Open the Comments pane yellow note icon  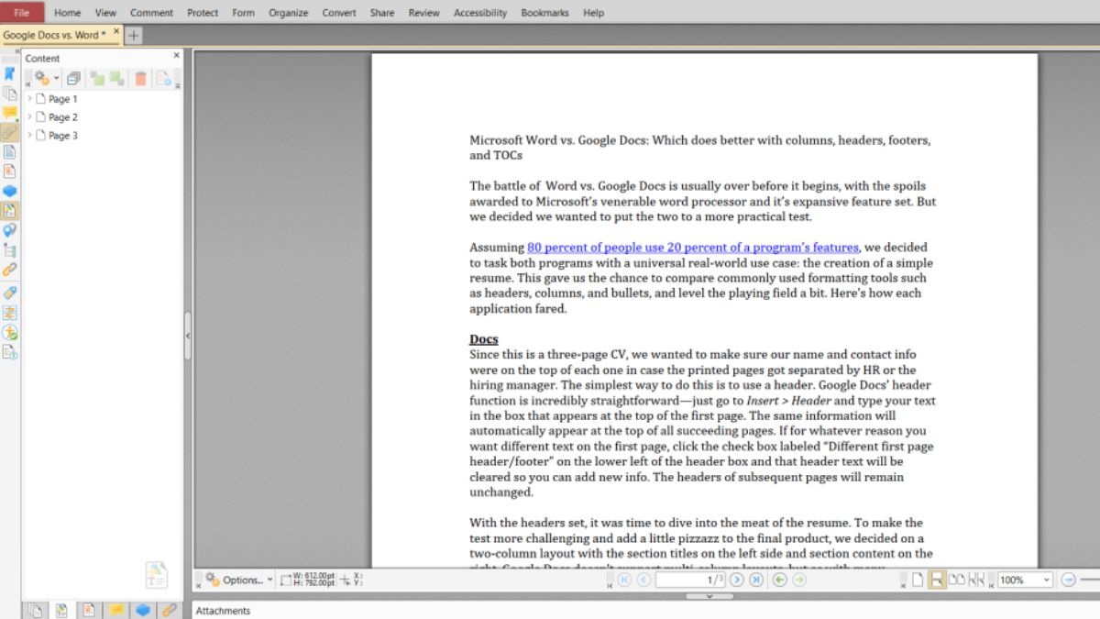[x=9, y=113]
